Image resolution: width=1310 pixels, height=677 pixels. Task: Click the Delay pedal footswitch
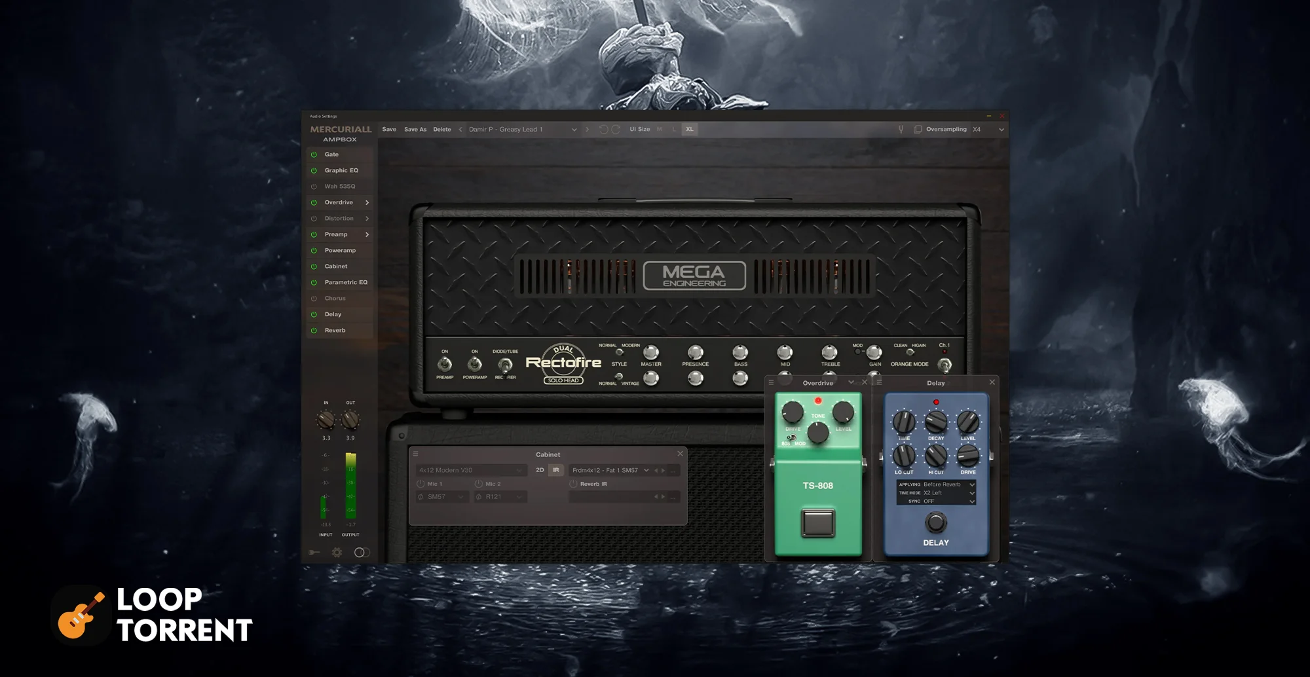coord(936,522)
